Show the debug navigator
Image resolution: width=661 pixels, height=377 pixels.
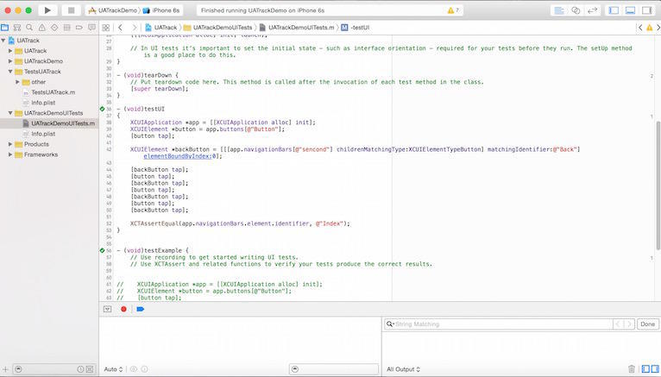(66, 28)
